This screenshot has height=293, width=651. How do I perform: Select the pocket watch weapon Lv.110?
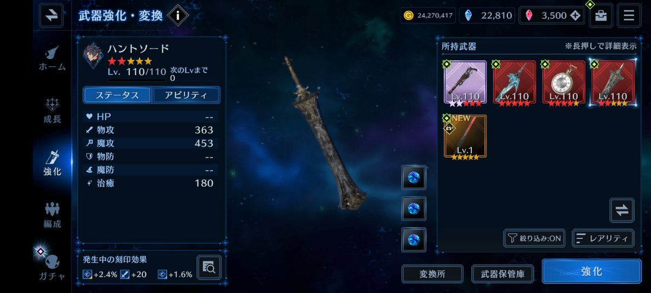(564, 82)
